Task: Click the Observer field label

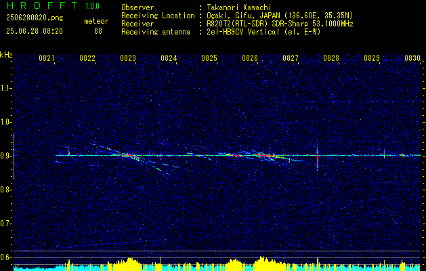Action: [137, 7]
